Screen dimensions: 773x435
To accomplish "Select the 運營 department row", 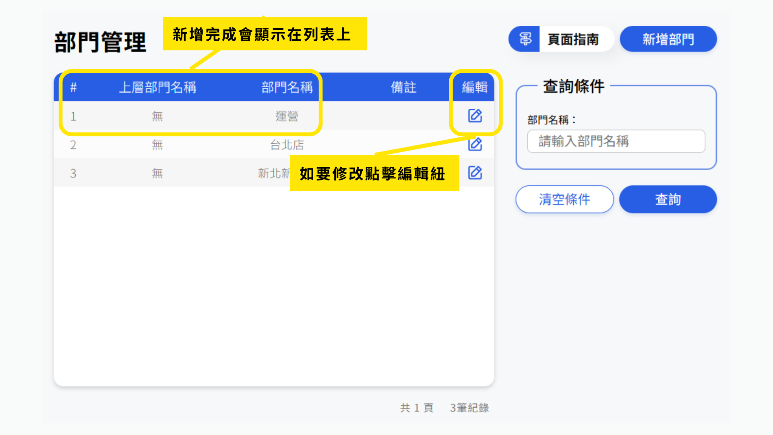I will pyautogui.click(x=287, y=116).
